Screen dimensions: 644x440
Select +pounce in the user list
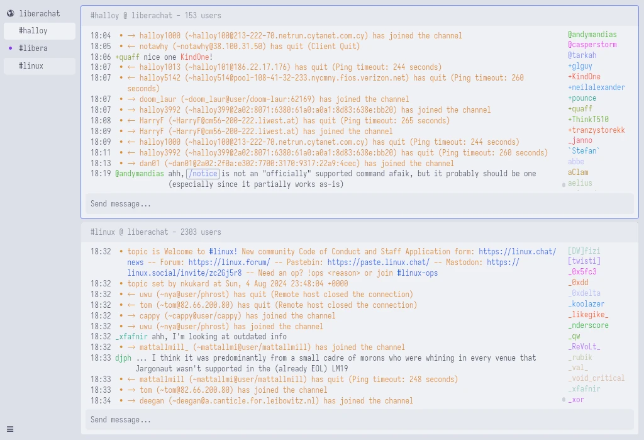click(x=582, y=98)
